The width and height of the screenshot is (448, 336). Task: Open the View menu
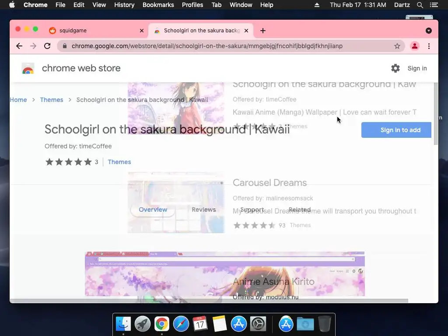pos(99,5)
